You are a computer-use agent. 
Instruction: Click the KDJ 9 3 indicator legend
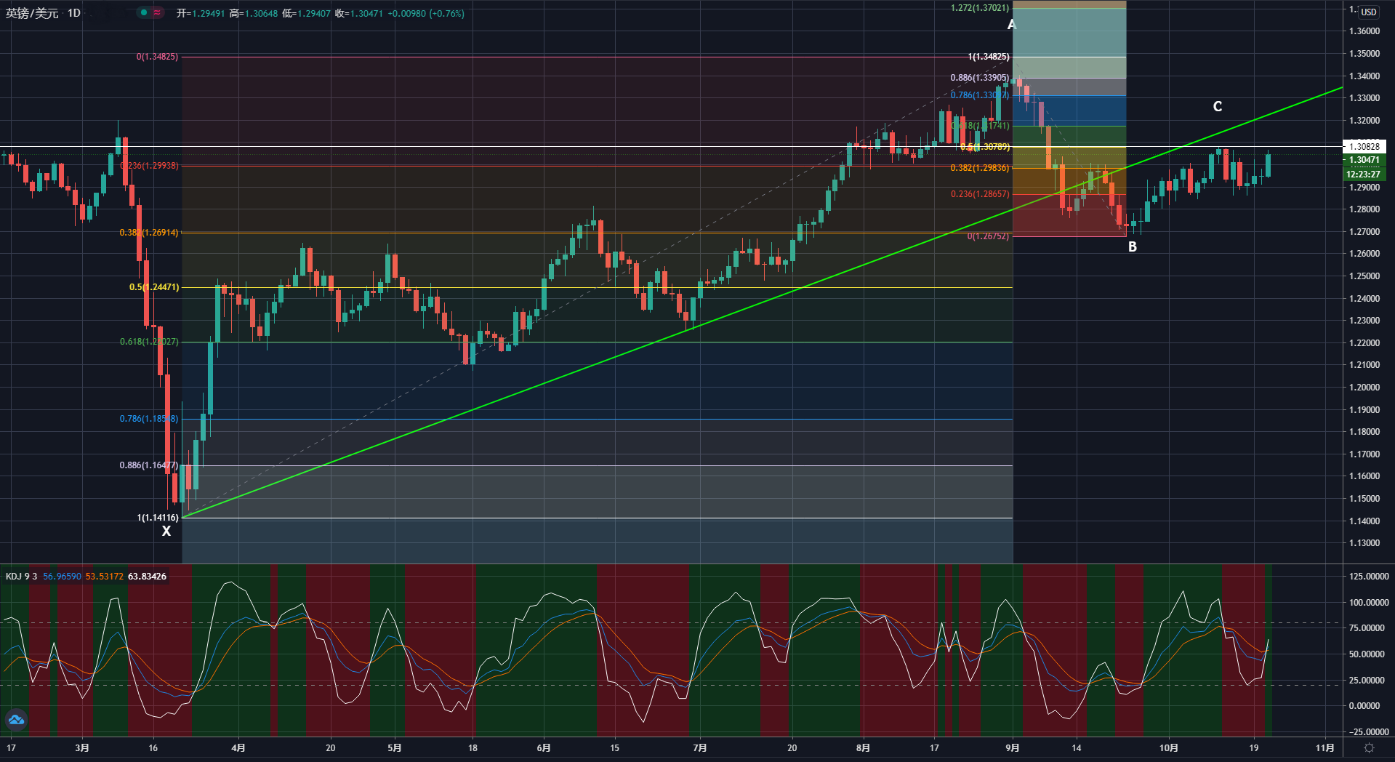pyautogui.click(x=22, y=577)
